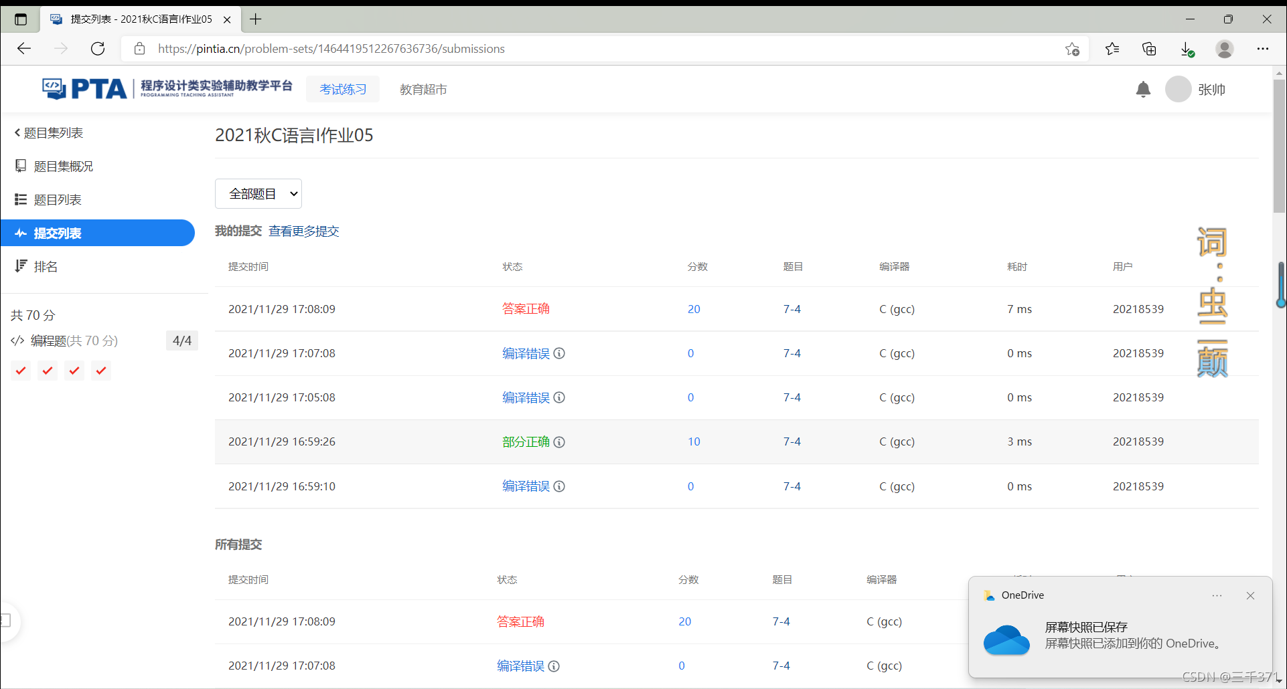Click the 4/4 progress badge
The image size is (1287, 689).
(x=182, y=340)
